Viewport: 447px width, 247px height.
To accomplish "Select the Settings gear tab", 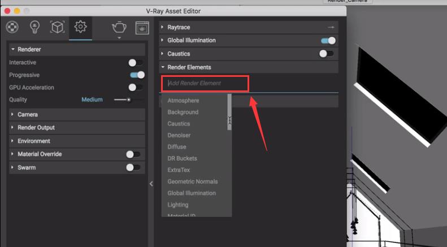I will pos(80,27).
